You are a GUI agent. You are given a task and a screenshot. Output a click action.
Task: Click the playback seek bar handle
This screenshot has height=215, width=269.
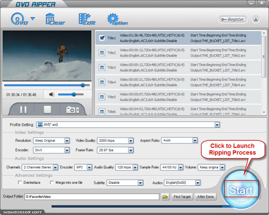click(83, 85)
